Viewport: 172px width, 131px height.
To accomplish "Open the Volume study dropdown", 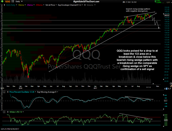I will point(95,5).
